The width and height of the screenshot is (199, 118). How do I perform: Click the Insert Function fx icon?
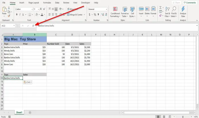(x=33, y=26)
